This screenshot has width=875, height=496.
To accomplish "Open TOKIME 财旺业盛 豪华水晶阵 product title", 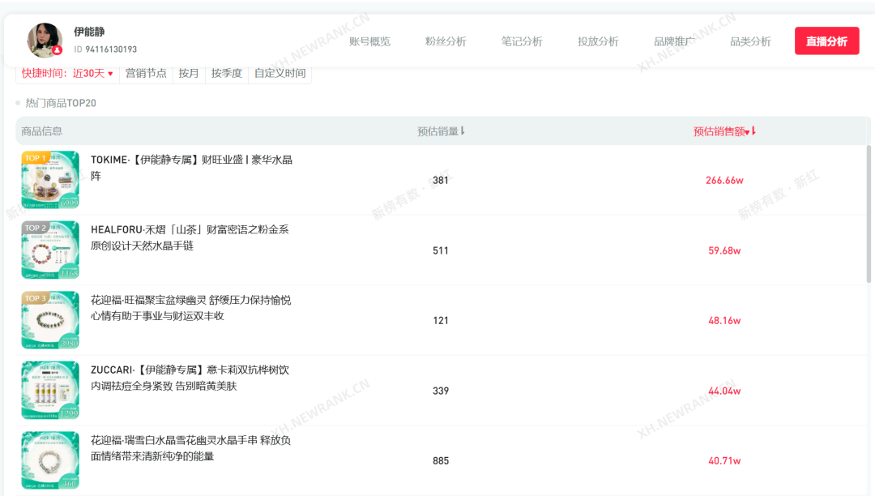I will pos(191,168).
